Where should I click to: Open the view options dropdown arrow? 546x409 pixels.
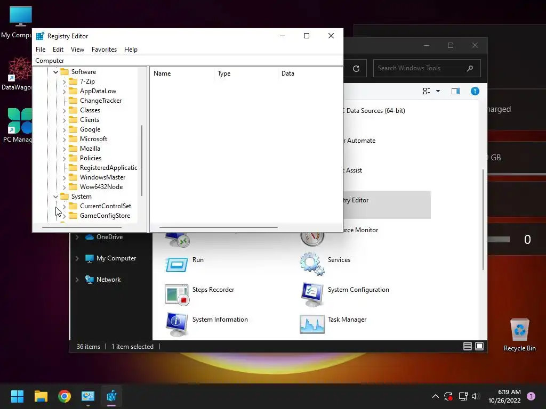(438, 91)
